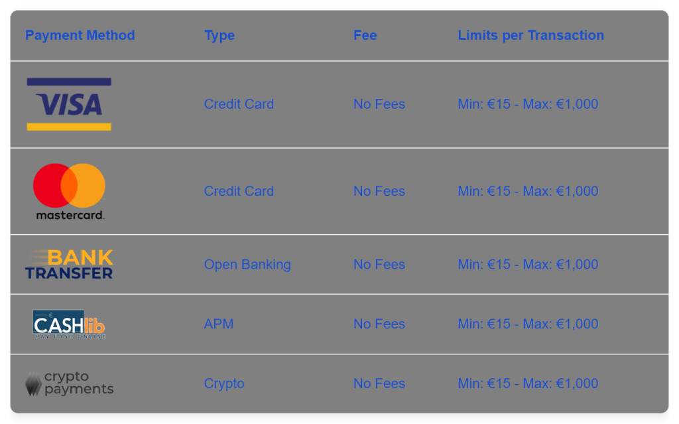The width and height of the screenshot is (679, 424).
Task: Click Credit Card in the Visa row
Action: [x=239, y=104]
